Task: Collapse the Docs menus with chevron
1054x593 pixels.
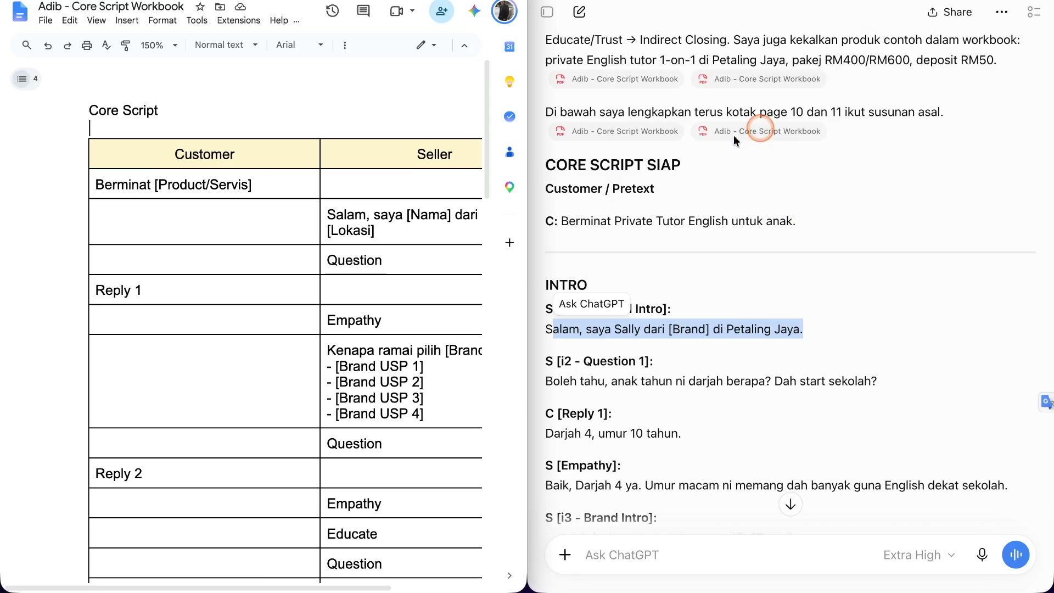Action: click(464, 46)
